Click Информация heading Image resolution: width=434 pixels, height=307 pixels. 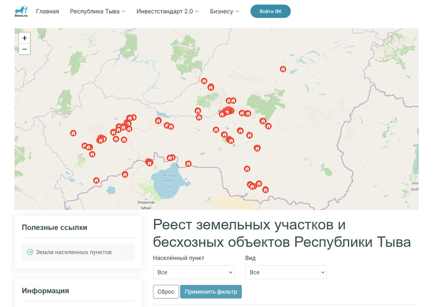pyautogui.click(x=46, y=291)
